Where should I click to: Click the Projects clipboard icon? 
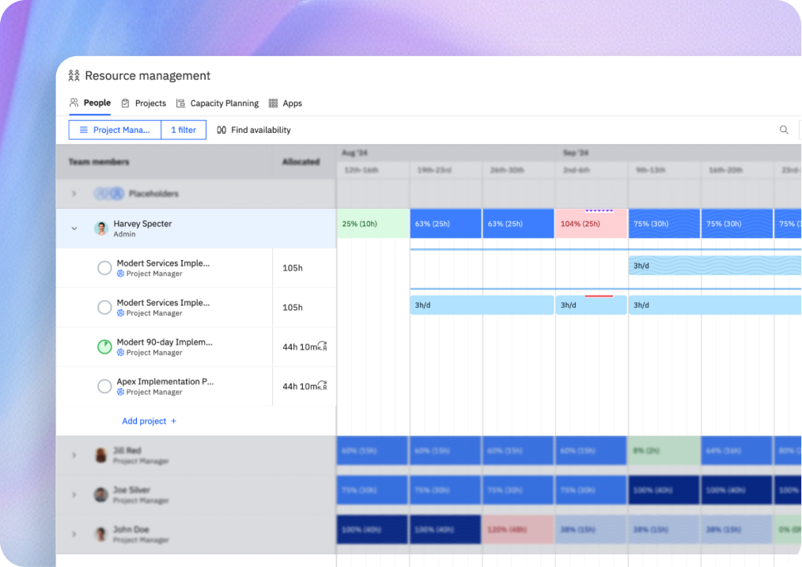pos(125,104)
